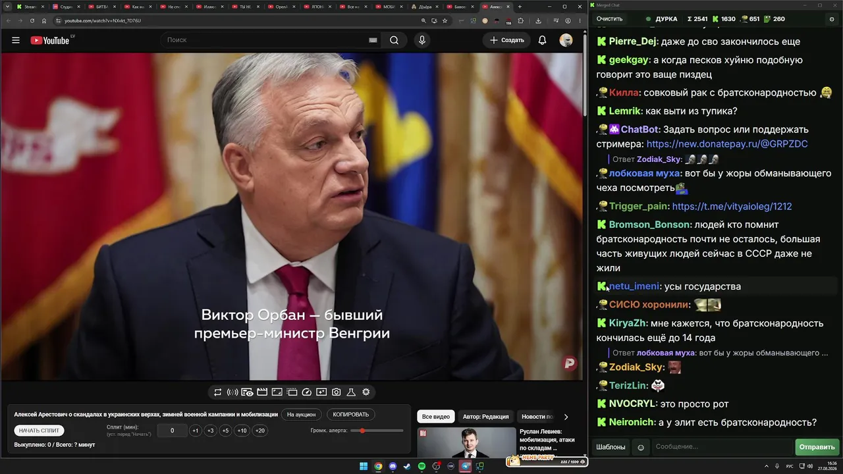This screenshot has width=843, height=474.
Task: Take a screenshot with the camera icon
Action: 337,392
